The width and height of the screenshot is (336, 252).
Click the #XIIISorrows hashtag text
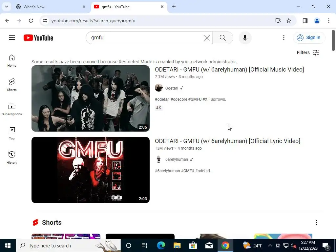pos(214,99)
